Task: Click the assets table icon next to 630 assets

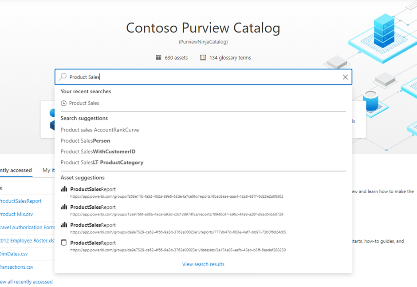Action: tap(158, 58)
